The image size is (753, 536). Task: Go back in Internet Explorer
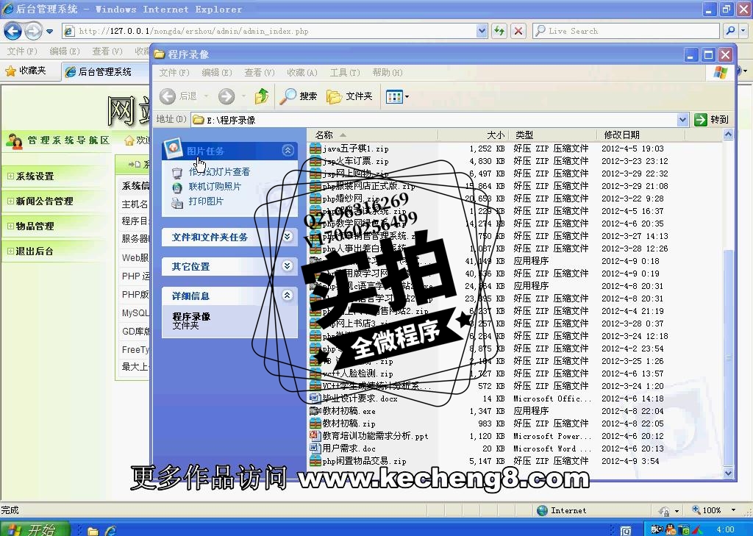[13, 31]
